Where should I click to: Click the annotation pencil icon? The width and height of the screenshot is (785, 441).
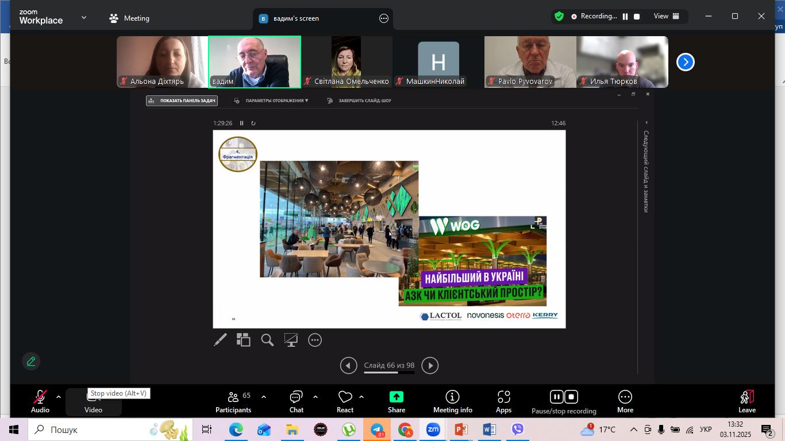pyautogui.click(x=31, y=361)
